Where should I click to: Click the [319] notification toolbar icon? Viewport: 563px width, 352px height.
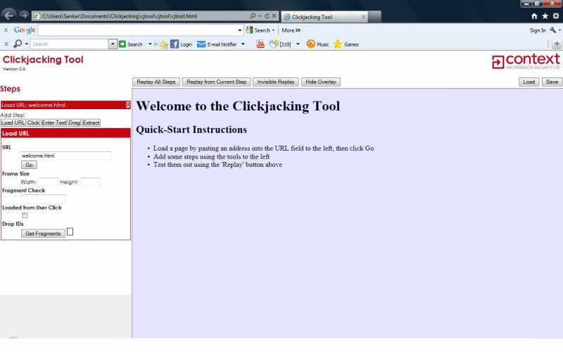280,44
